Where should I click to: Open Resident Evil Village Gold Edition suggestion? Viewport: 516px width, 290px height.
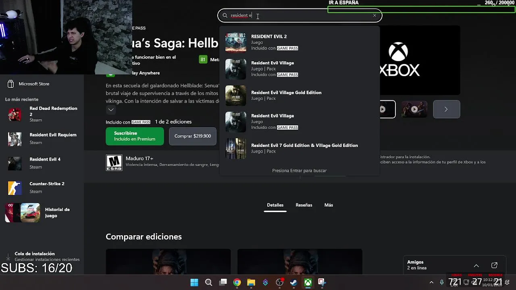[299, 95]
